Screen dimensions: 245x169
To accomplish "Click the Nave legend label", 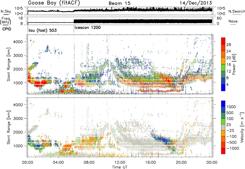I will pos(233,21).
